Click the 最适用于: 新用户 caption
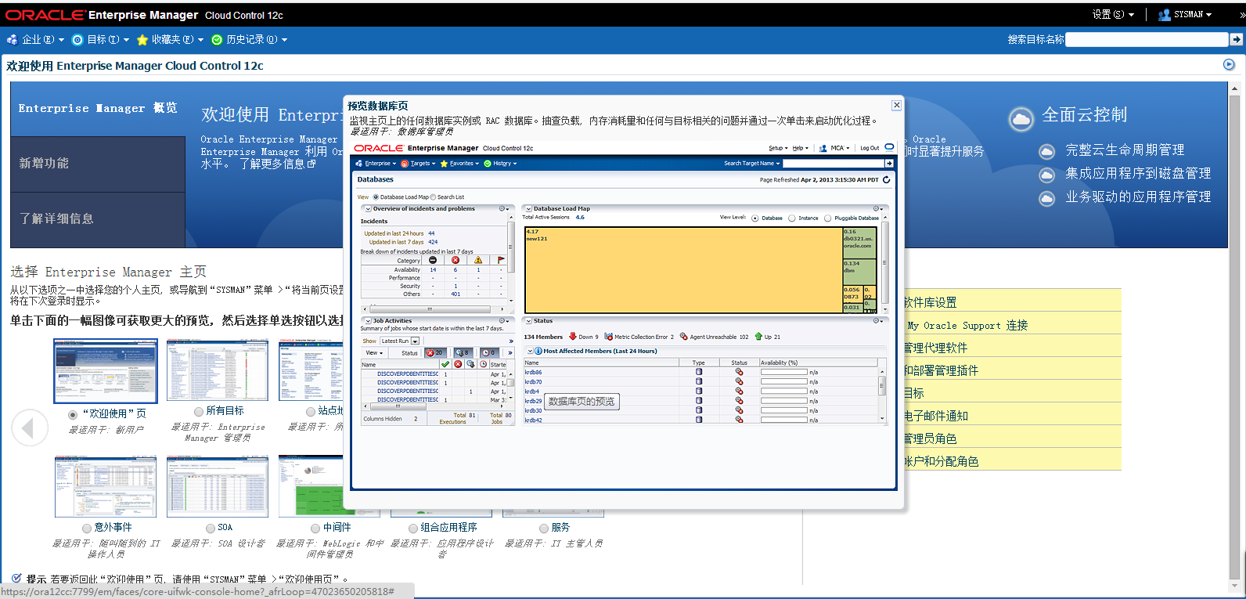This screenshot has height=599, width=1246. 106,430
